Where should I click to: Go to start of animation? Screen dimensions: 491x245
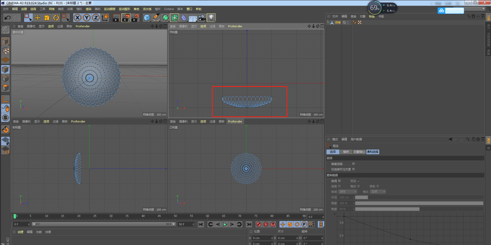click(x=201, y=224)
